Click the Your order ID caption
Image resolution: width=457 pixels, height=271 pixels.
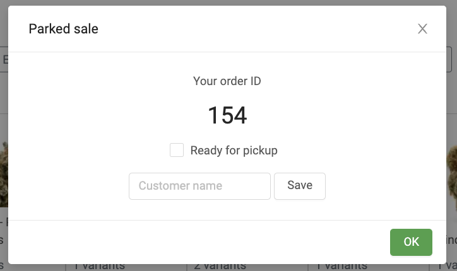(x=227, y=81)
